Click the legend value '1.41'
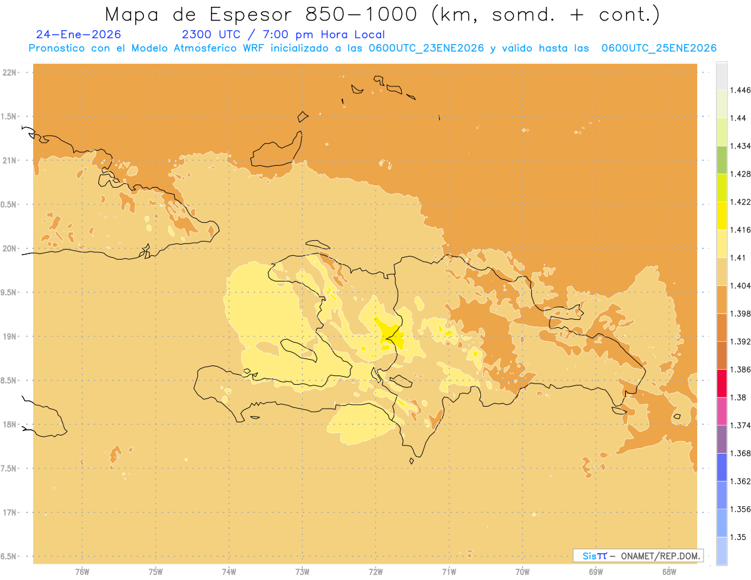Image resolution: width=751 pixels, height=580 pixels. (738, 258)
